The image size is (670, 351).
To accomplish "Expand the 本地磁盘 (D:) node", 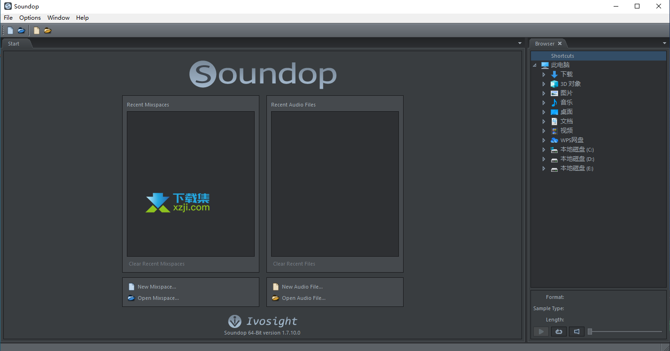I will tap(544, 159).
